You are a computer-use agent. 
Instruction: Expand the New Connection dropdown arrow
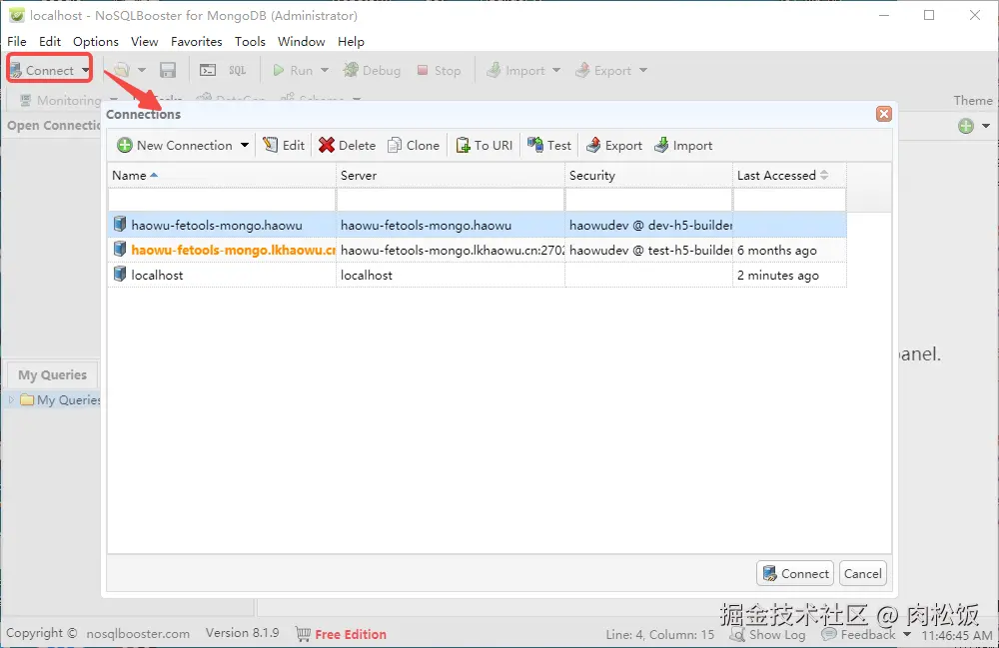[245, 145]
